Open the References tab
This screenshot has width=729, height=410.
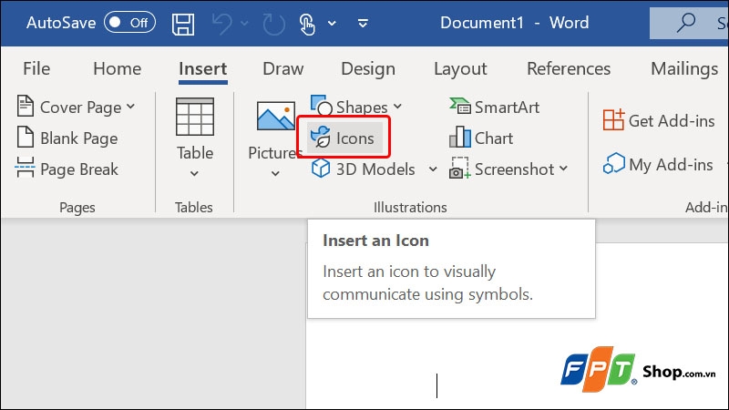569,69
